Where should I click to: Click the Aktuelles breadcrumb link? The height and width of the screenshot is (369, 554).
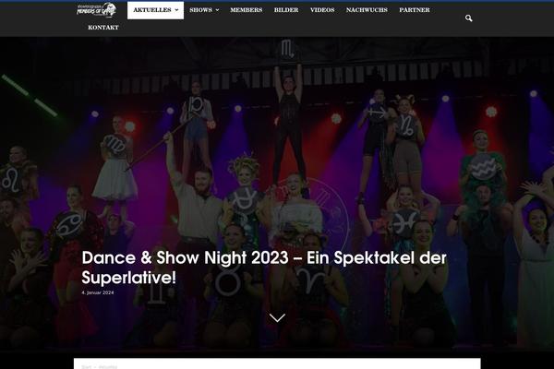108,367
